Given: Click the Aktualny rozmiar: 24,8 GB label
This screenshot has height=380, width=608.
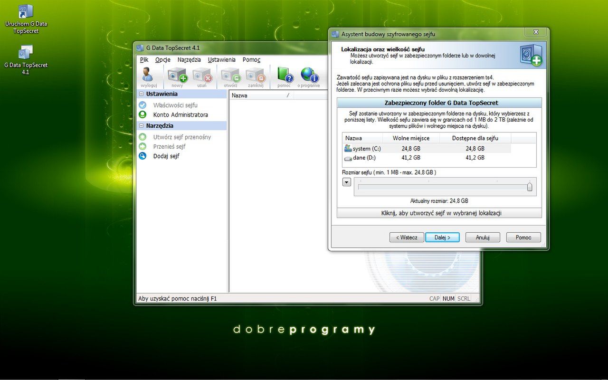Looking at the screenshot, I should click(x=439, y=201).
